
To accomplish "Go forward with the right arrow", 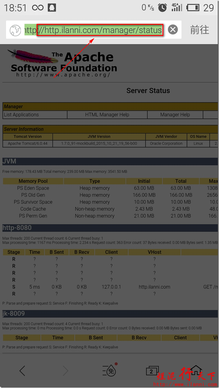I will point(65,370).
